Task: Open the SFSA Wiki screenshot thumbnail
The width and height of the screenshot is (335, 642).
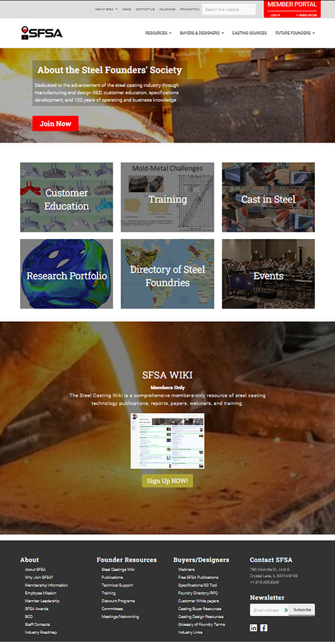Action: click(167, 440)
